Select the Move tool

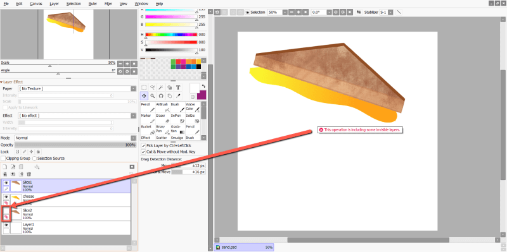144,96
